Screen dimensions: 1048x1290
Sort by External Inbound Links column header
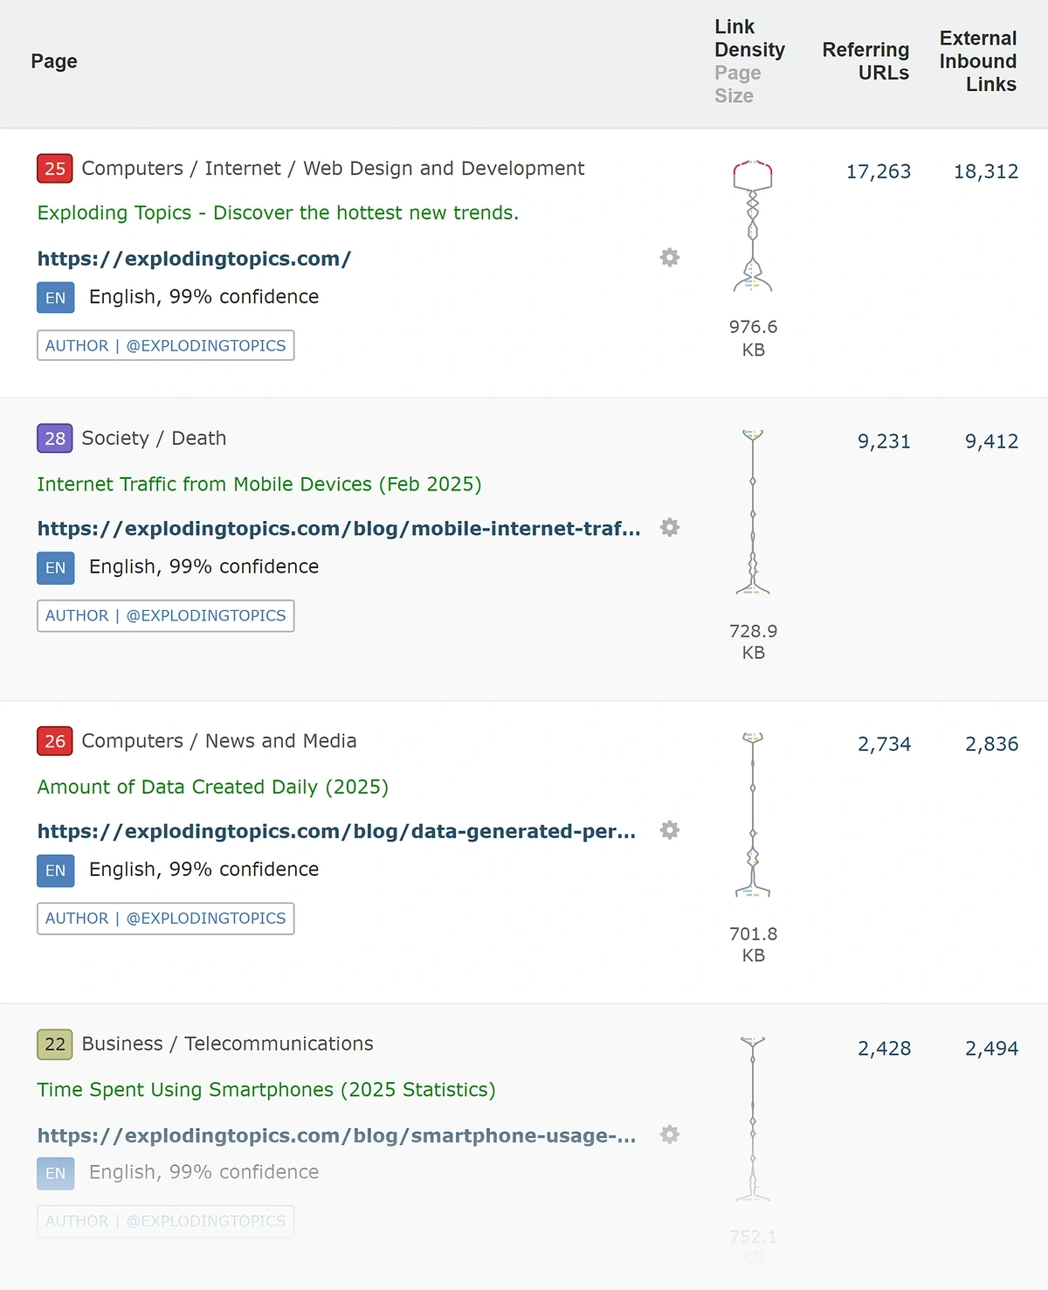point(978,61)
